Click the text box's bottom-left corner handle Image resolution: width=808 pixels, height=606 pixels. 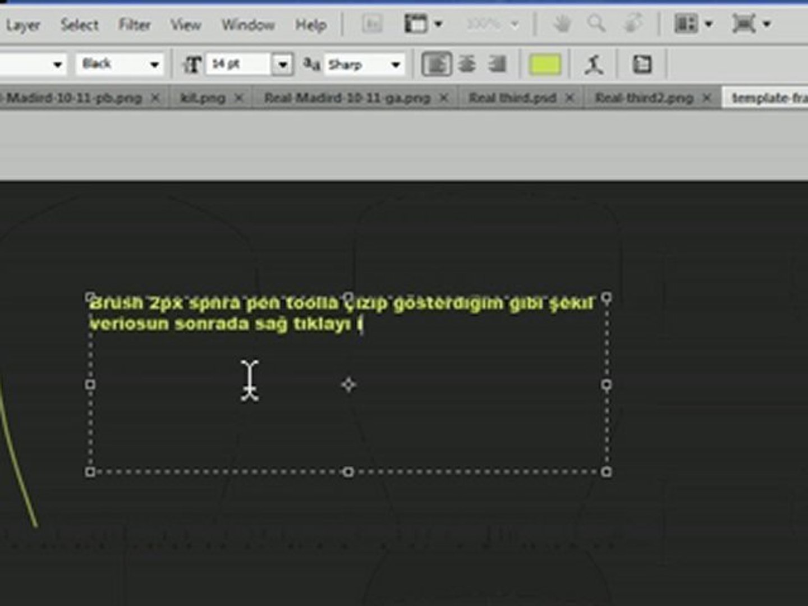pos(90,472)
